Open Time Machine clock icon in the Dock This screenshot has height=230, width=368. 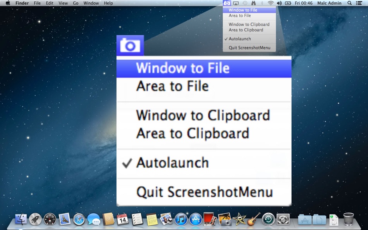click(x=268, y=219)
